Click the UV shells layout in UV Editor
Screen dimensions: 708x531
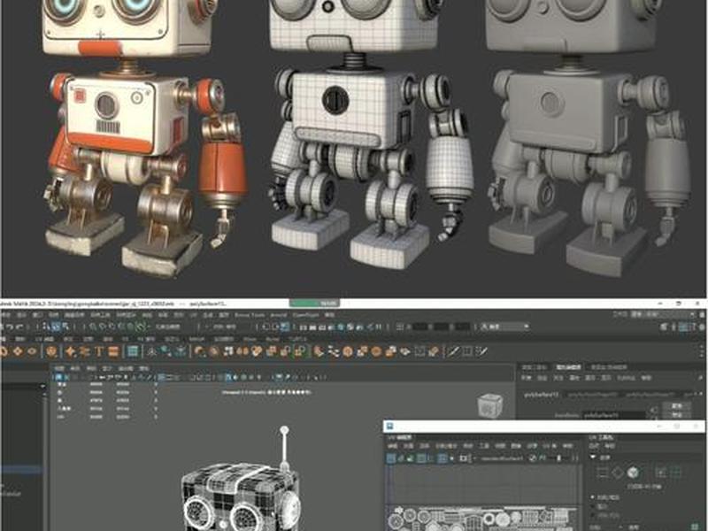(x=482, y=519)
